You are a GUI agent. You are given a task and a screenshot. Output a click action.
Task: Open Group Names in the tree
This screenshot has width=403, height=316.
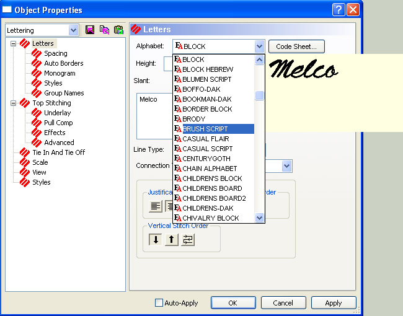[64, 93]
